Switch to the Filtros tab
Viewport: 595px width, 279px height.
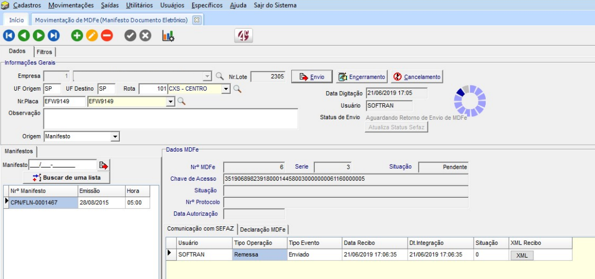(45, 52)
